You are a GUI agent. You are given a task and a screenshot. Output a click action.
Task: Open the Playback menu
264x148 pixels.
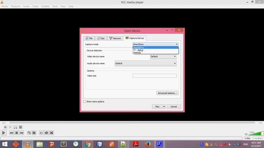click(16, 7)
